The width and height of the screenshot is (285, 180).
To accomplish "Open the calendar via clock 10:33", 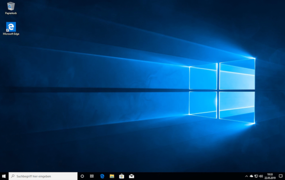I will tap(270, 176).
